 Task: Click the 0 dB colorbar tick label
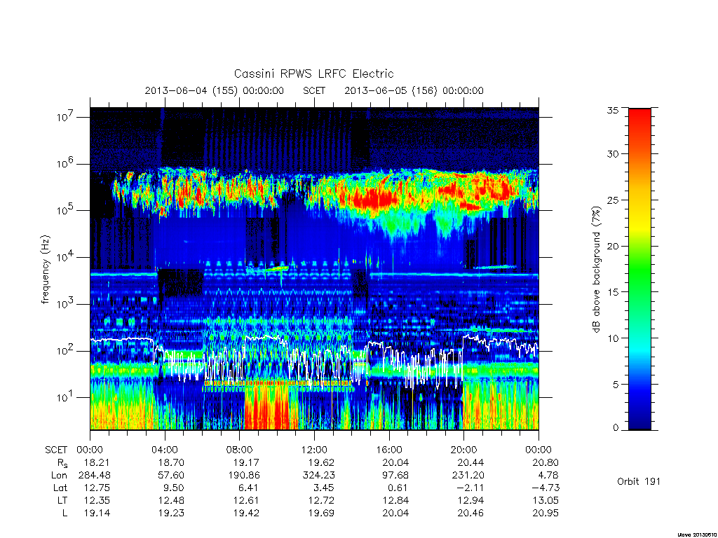coord(616,428)
